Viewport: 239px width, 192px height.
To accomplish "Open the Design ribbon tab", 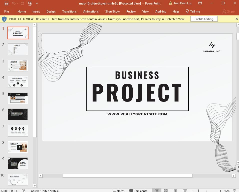I will pyautogui.click(x=51, y=11).
